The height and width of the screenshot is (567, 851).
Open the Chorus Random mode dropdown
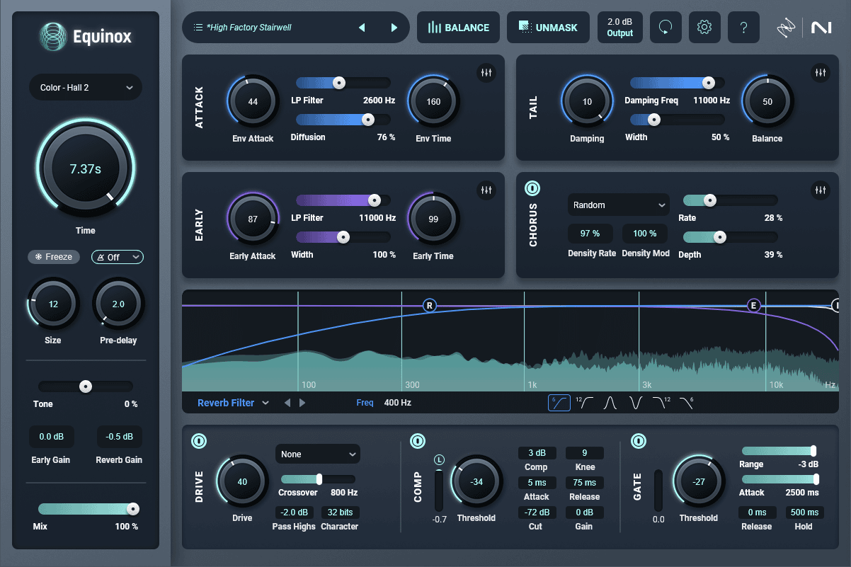pyautogui.click(x=619, y=205)
